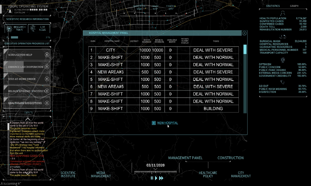
Task: Remove Enhance Lab Cooperation from progress list
Action: [x=47, y=67]
